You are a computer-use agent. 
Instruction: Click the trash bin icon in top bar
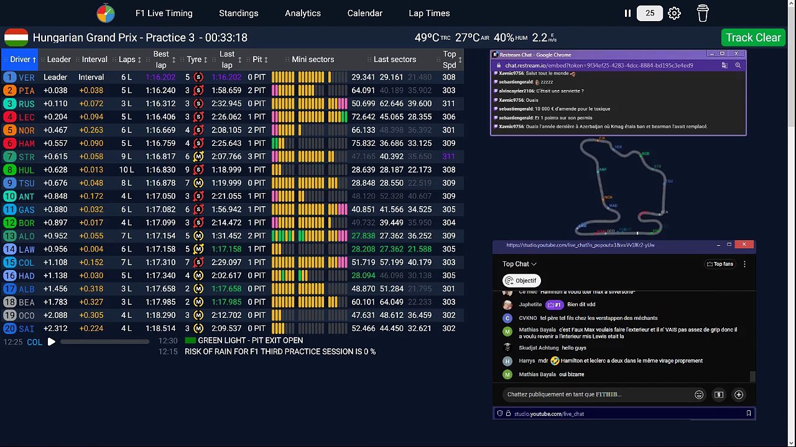pyautogui.click(x=702, y=13)
